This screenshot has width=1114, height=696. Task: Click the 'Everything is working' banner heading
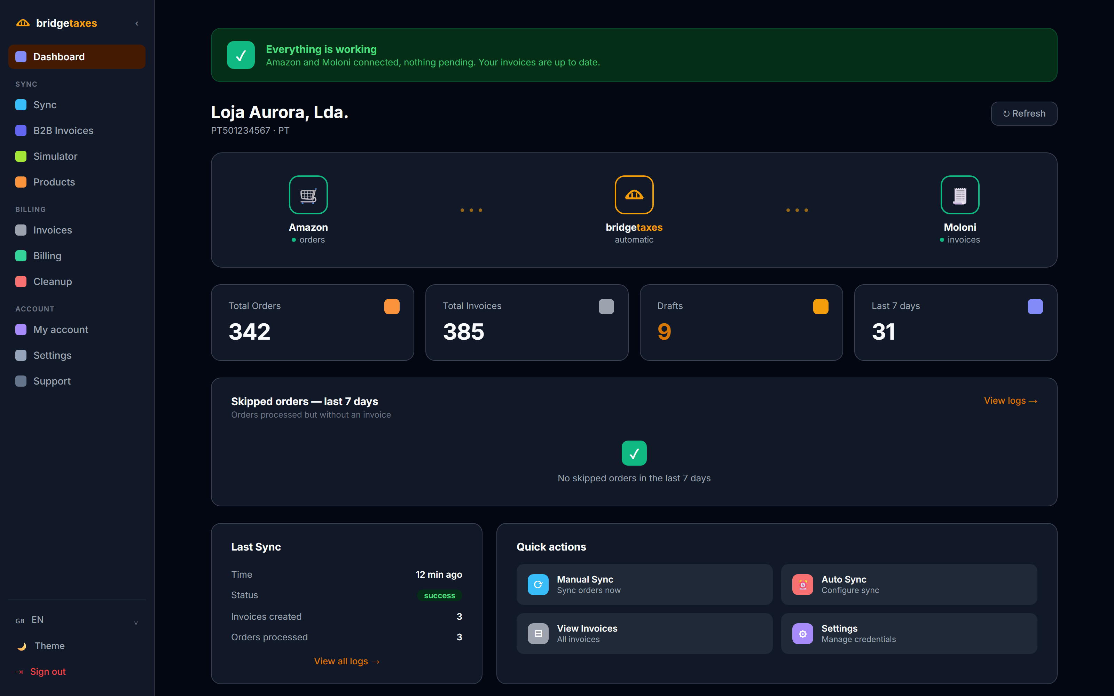(321, 49)
